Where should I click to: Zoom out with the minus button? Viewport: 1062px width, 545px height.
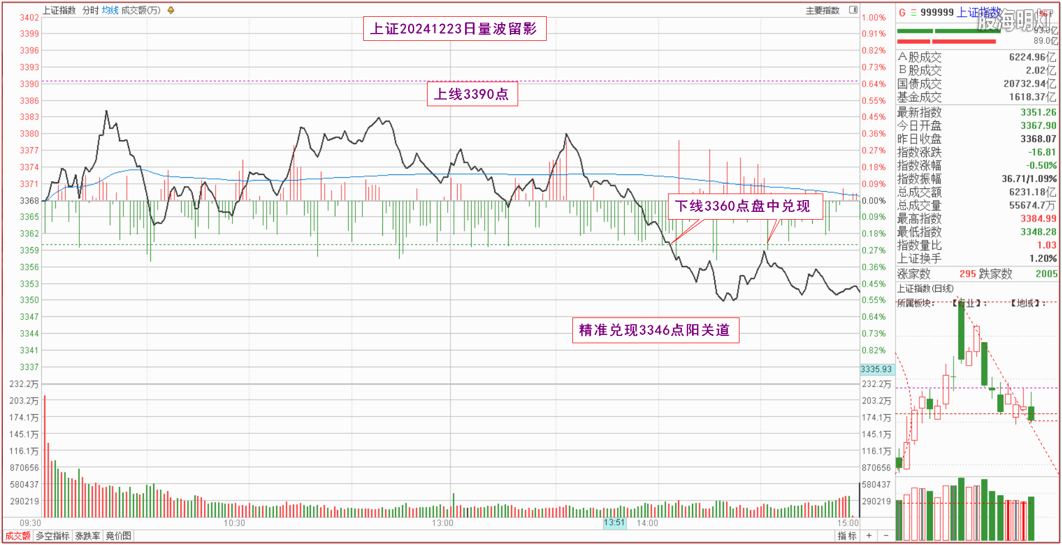click(x=886, y=535)
